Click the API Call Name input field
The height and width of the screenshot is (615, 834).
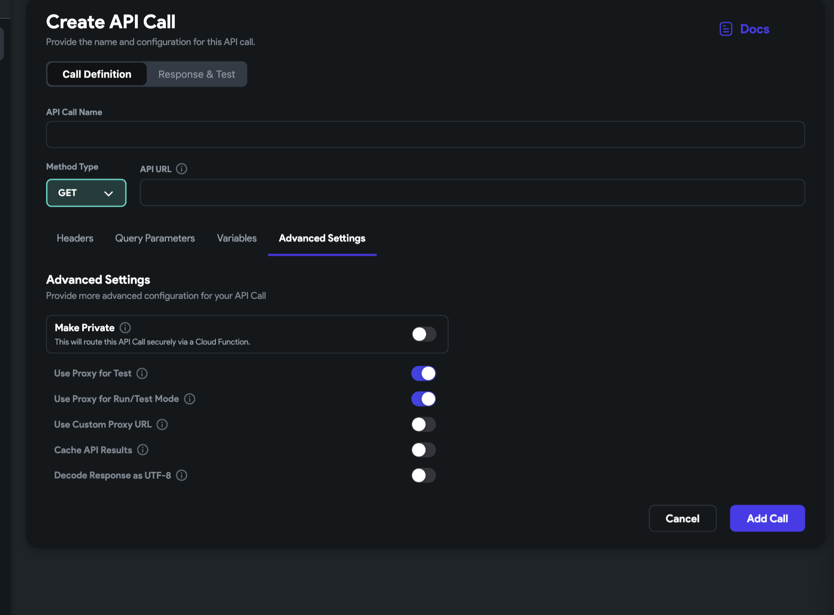tap(425, 135)
